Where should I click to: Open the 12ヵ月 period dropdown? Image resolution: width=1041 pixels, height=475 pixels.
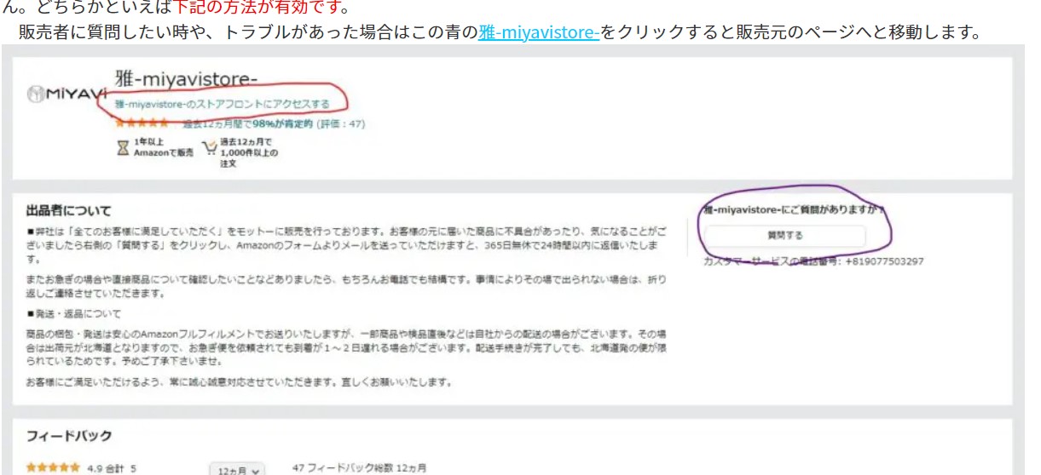[x=238, y=469]
